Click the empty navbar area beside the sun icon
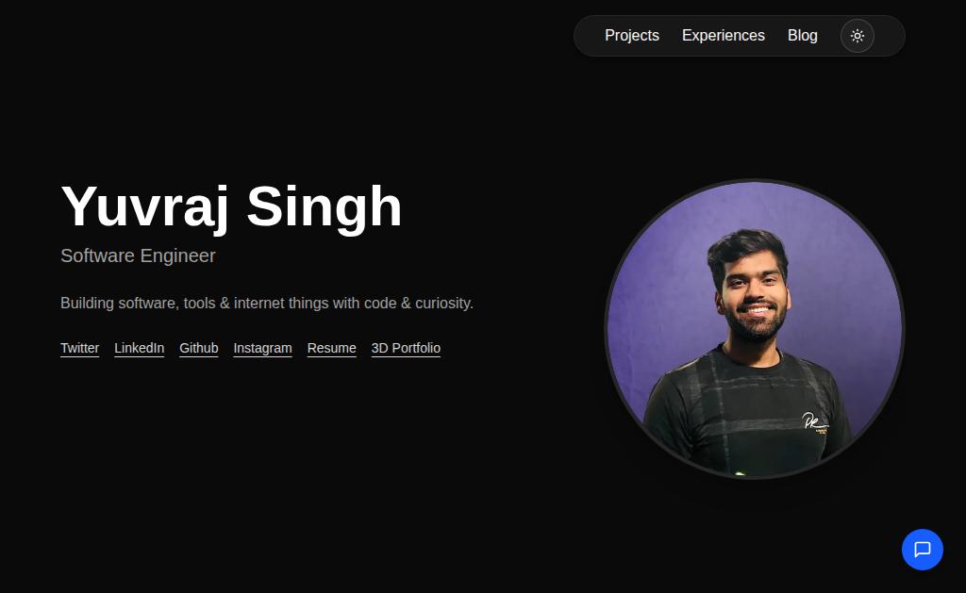Screen dimensions: 966x593 pos(889,36)
